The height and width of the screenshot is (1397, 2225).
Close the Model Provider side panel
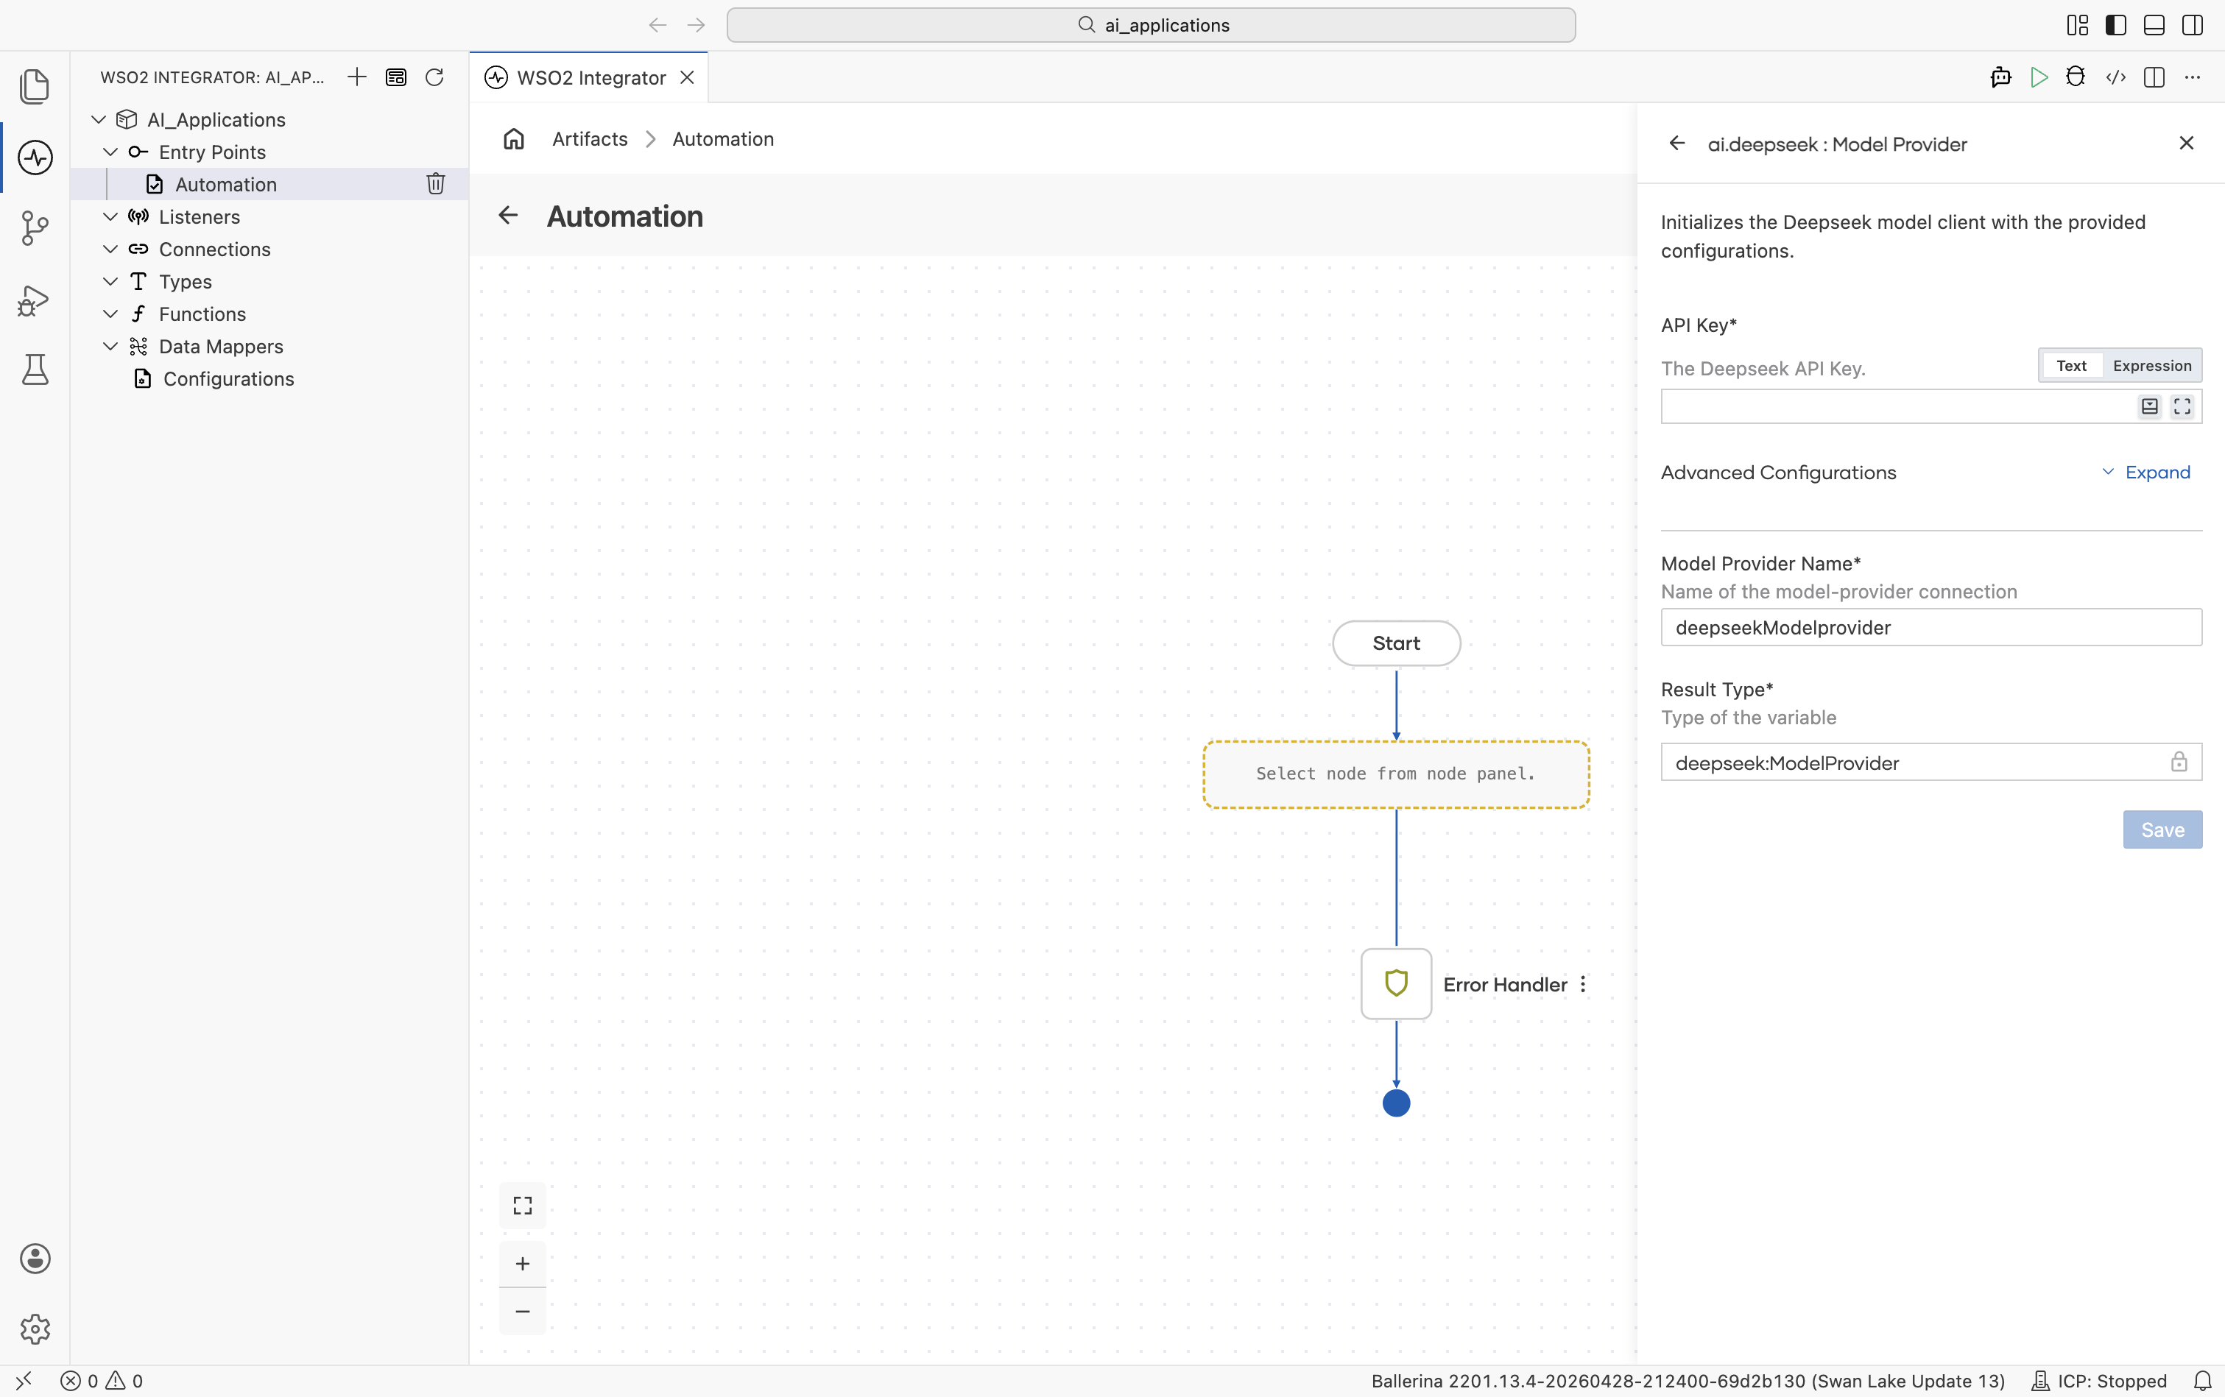click(2186, 144)
